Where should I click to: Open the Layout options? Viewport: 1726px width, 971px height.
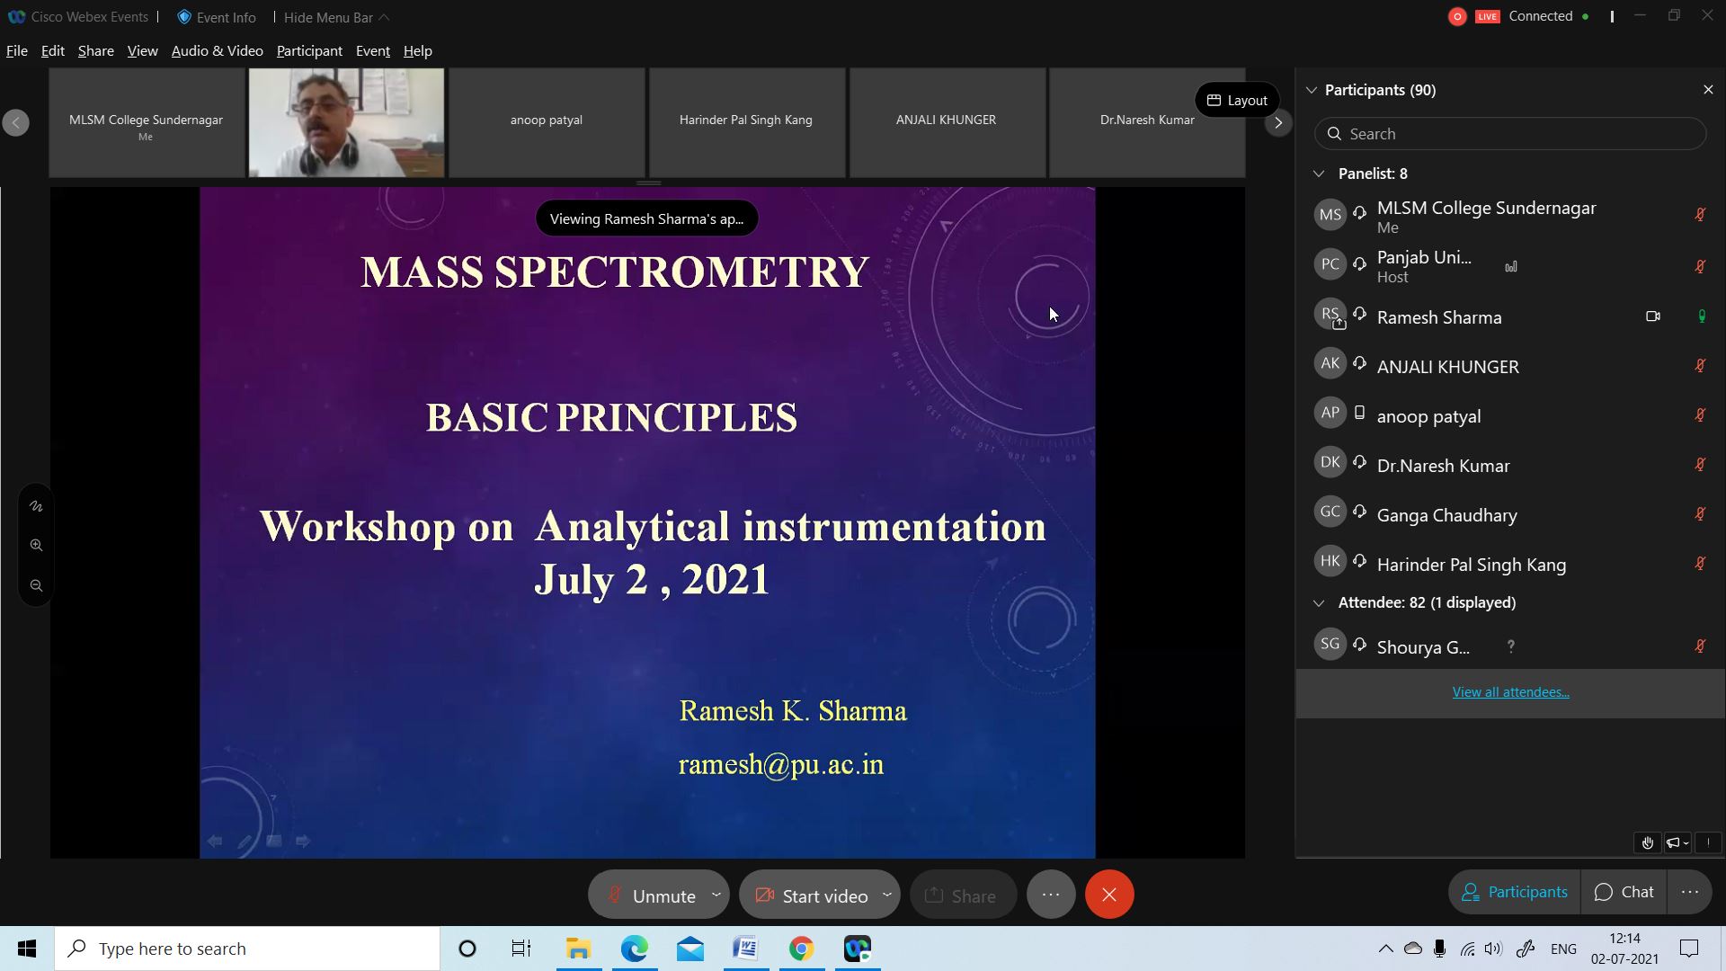pos(1237,100)
